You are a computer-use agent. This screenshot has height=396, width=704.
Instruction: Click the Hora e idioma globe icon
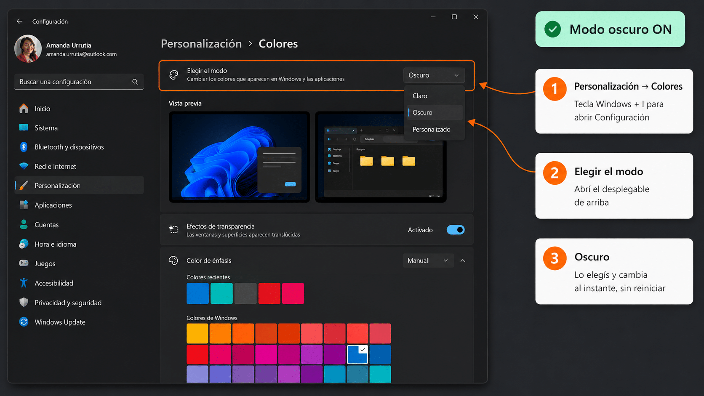[24, 244]
